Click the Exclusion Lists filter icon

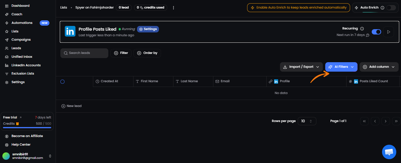[x=7, y=74]
